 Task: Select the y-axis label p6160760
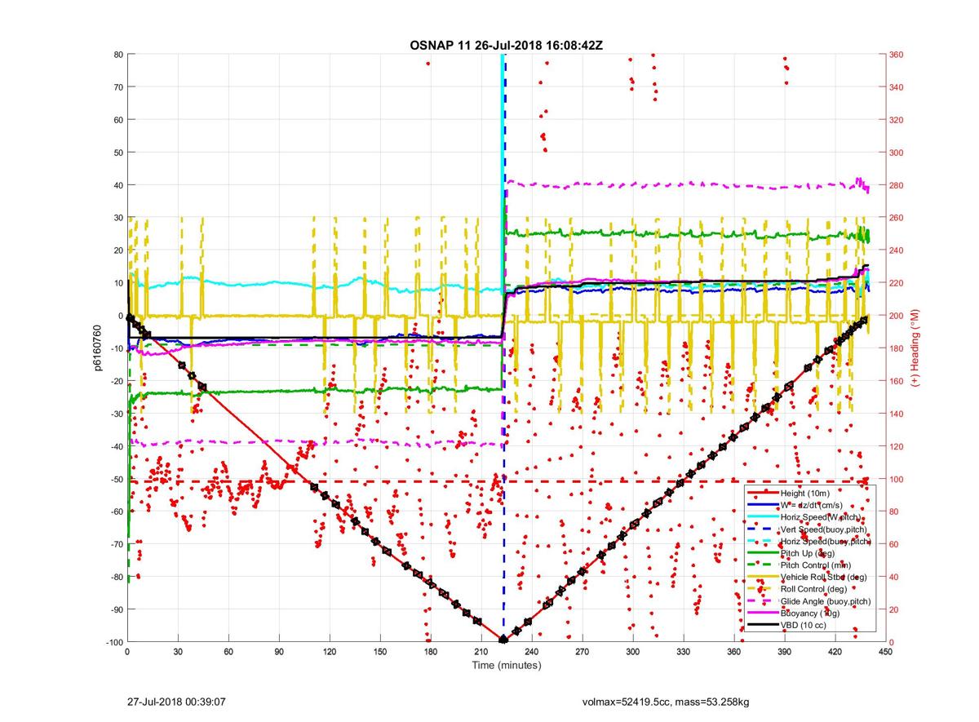tap(96, 348)
